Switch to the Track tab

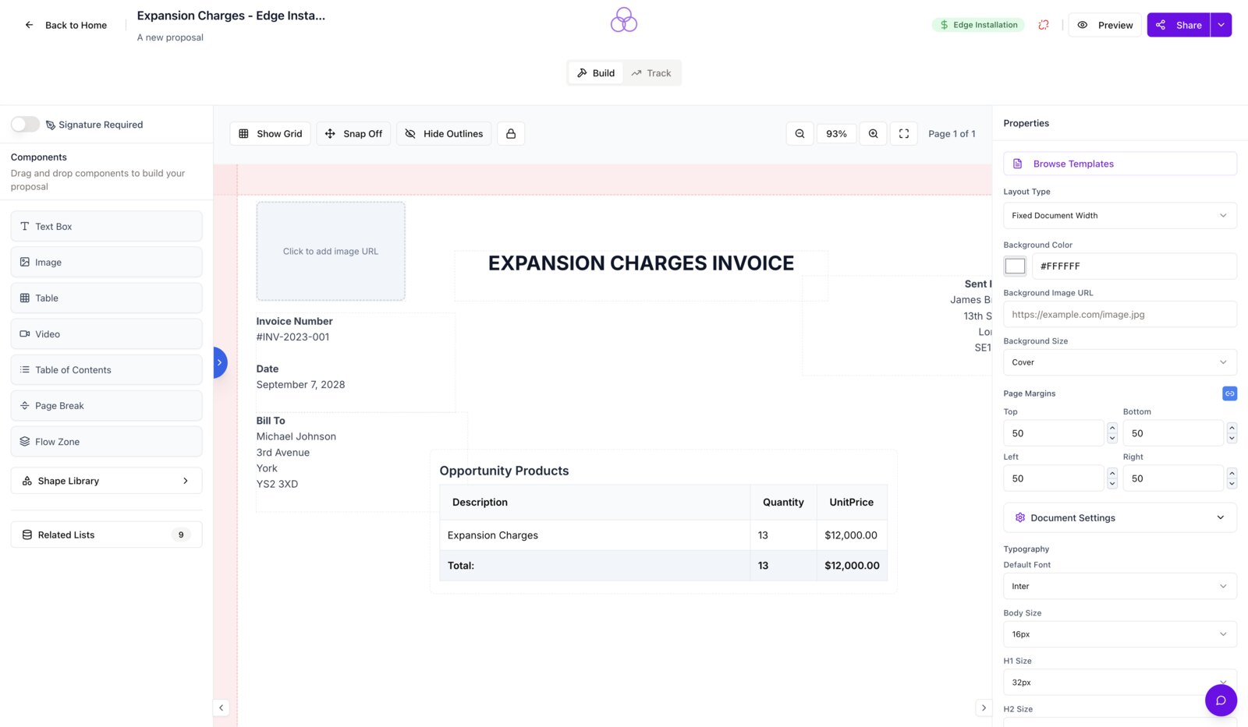651,73
